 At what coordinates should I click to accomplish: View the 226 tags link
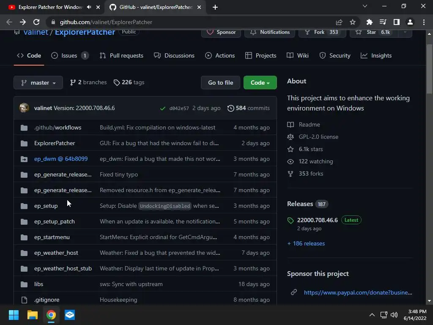[x=129, y=83]
